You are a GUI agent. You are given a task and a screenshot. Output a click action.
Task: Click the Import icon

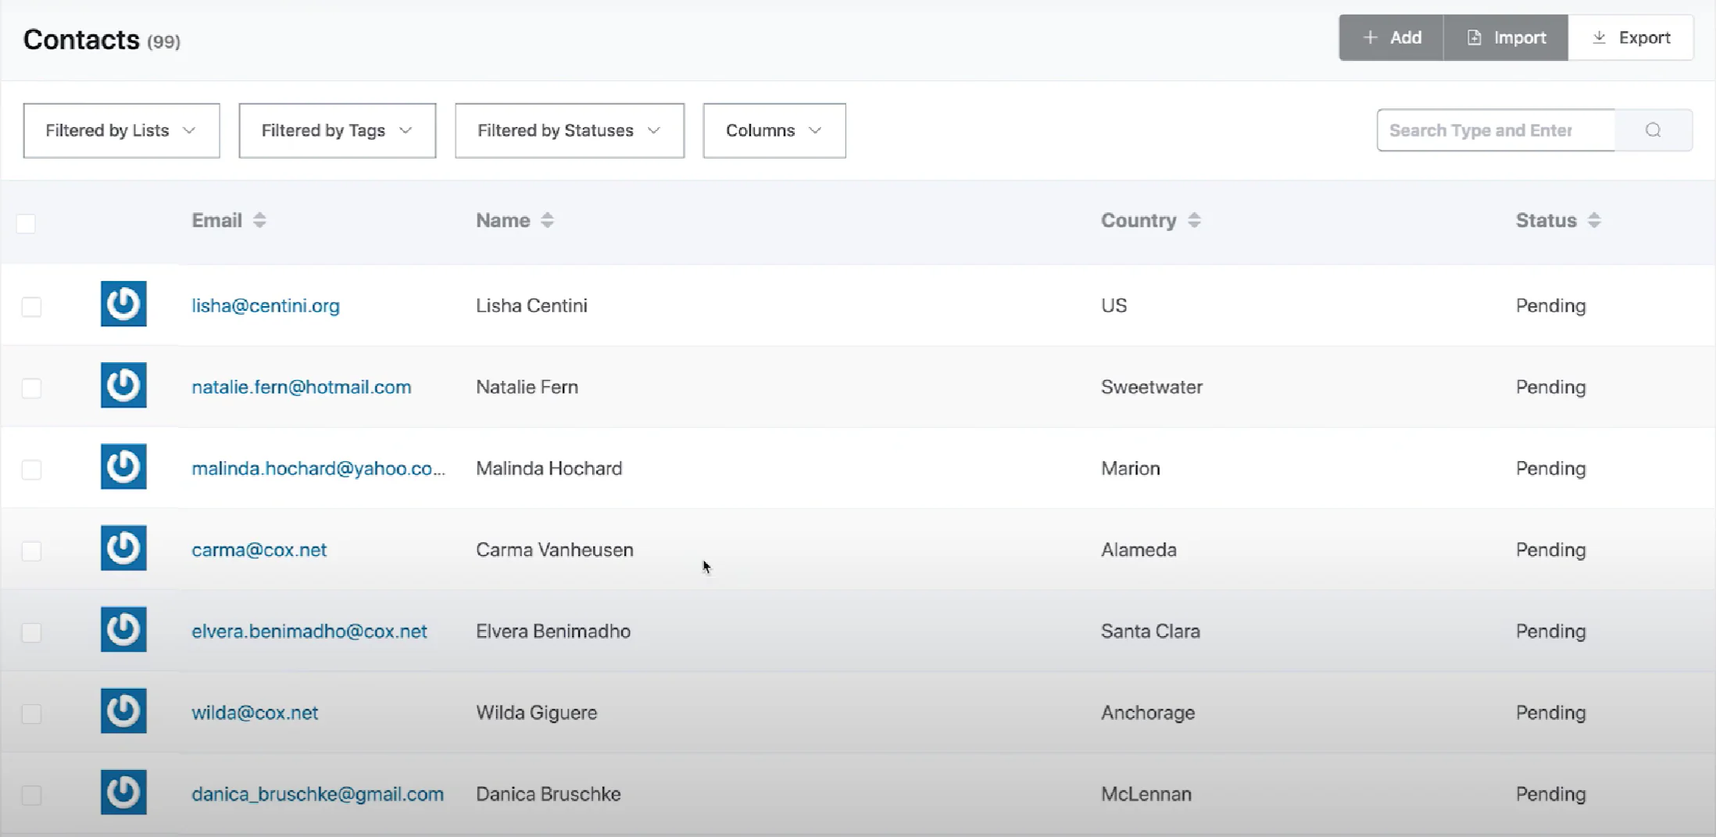(x=1474, y=37)
